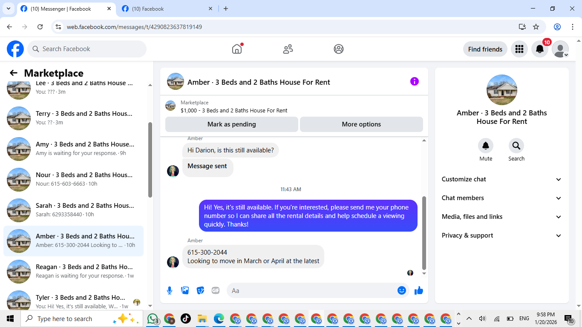Search in the conversation using the magnifier
Viewport: 582px width, 327px height.
click(516, 146)
